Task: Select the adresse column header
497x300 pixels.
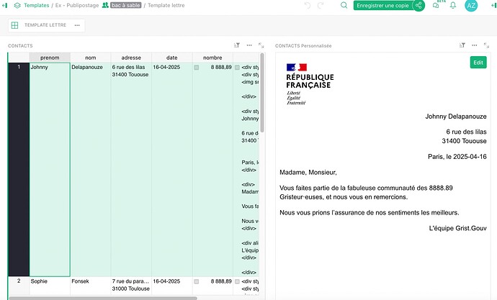Action: (x=131, y=58)
